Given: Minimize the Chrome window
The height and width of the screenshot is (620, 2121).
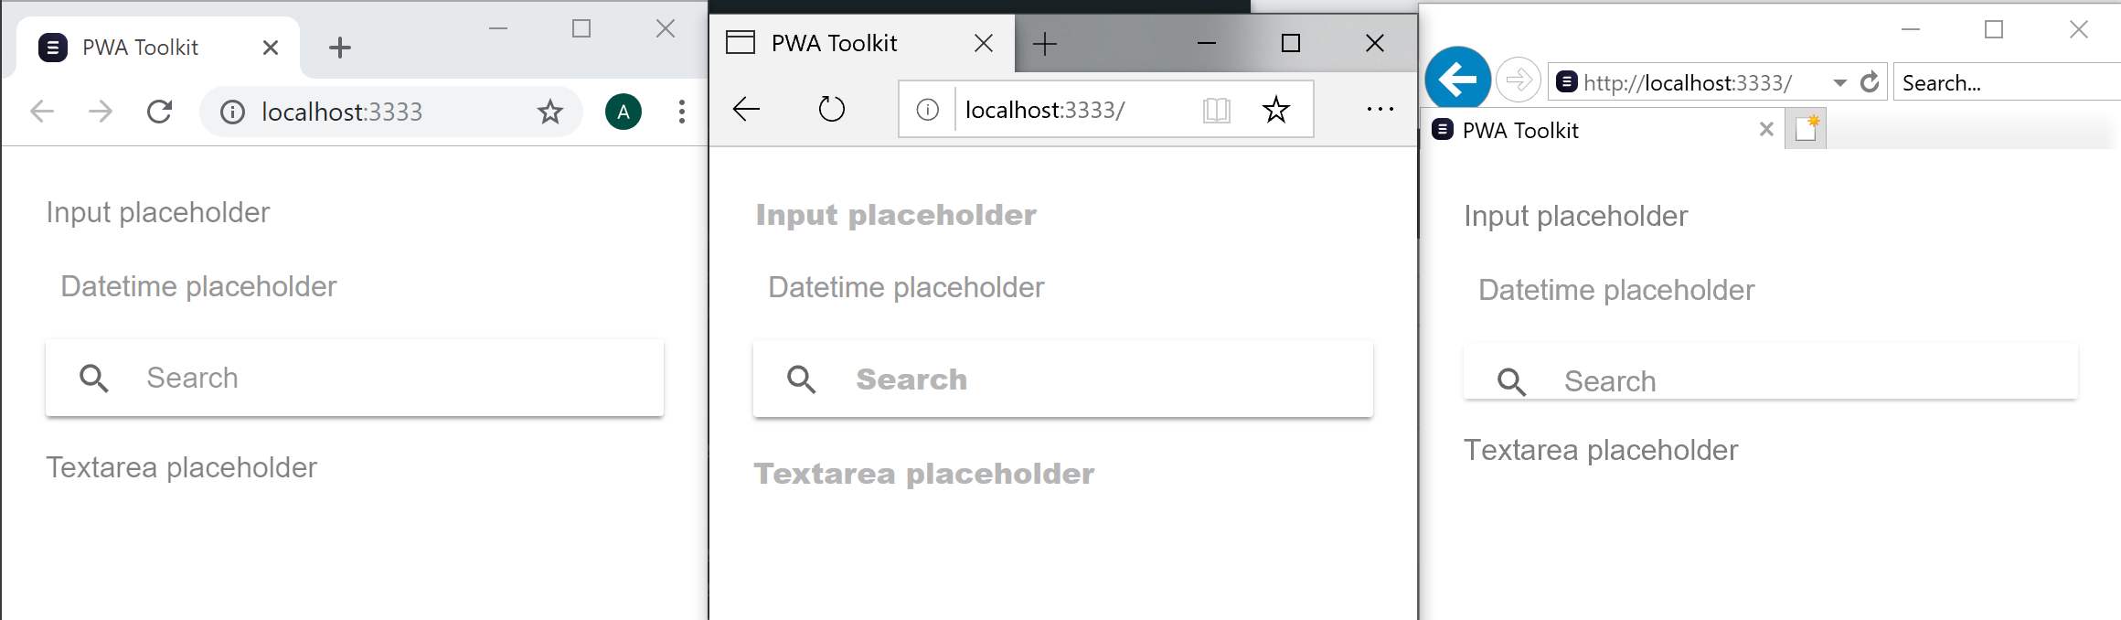Looking at the screenshot, I should coord(498,29).
